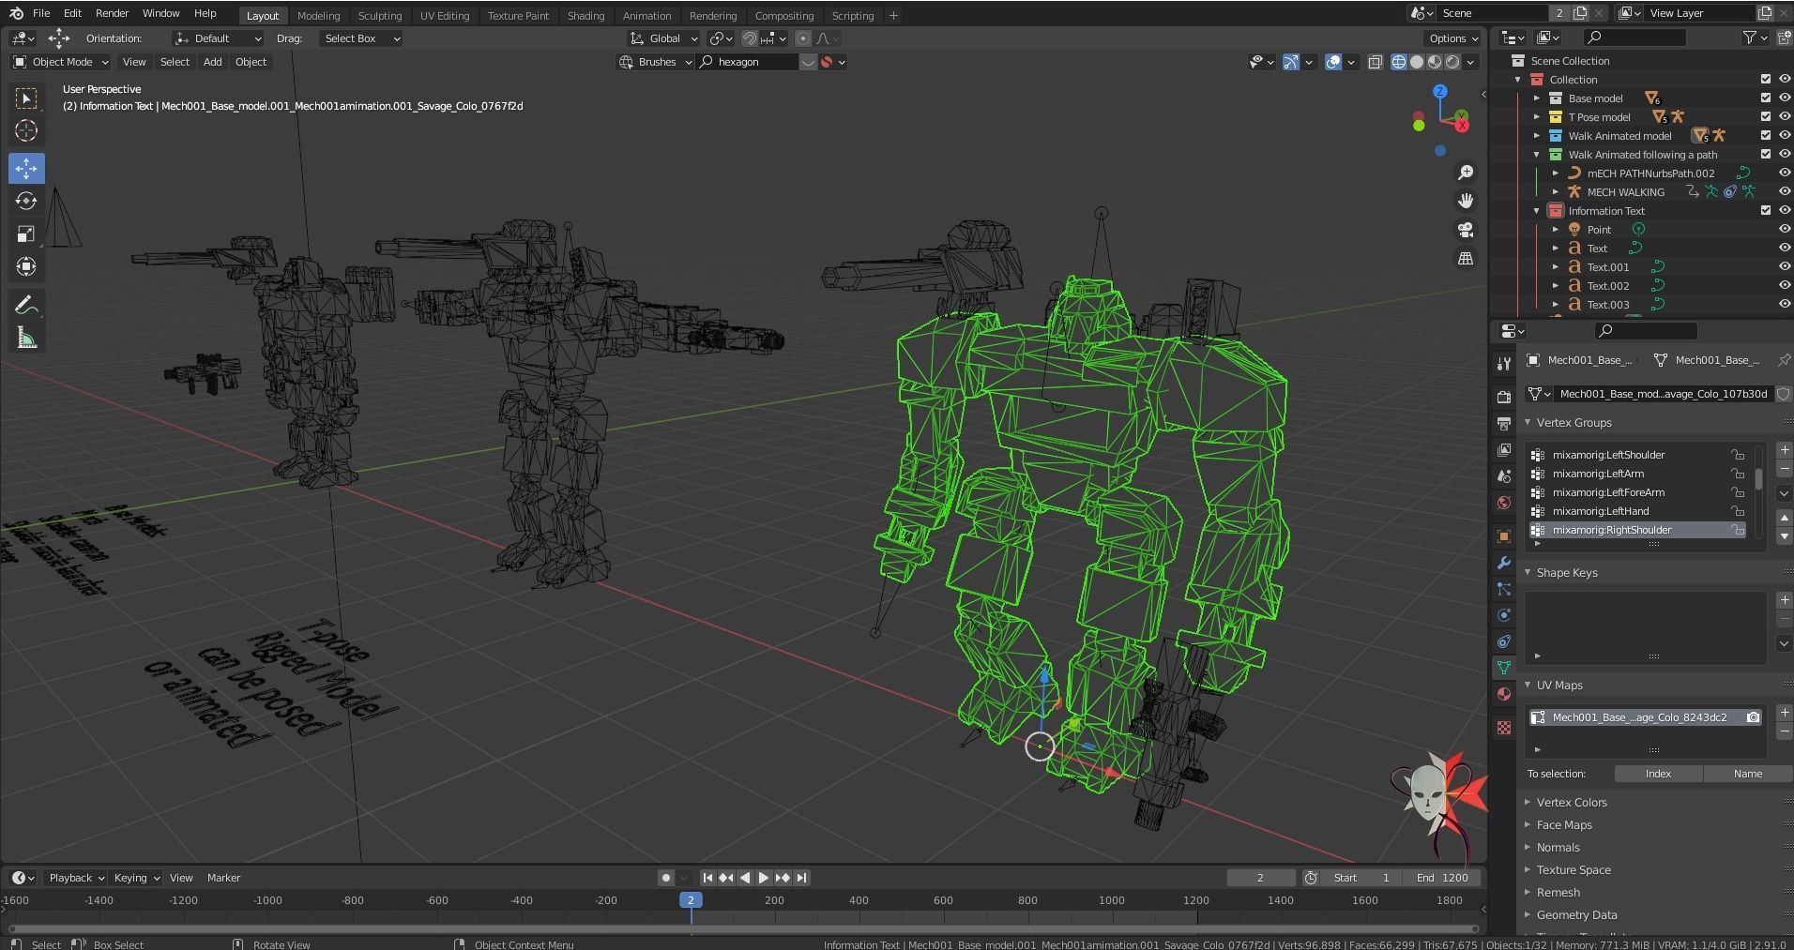Image resolution: width=1794 pixels, height=950 pixels.
Task: Activate the Measure tool
Action: coord(26,335)
